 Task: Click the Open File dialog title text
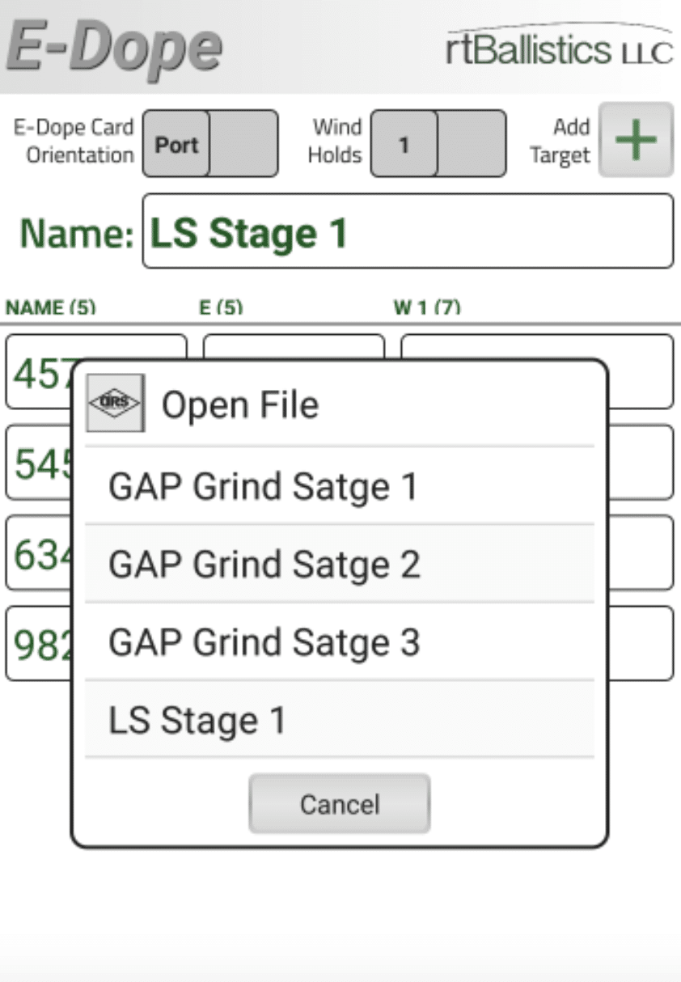pyautogui.click(x=240, y=404)
